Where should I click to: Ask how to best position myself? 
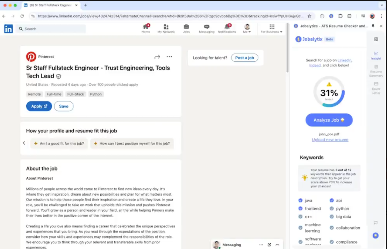click(x=132, y=143)
